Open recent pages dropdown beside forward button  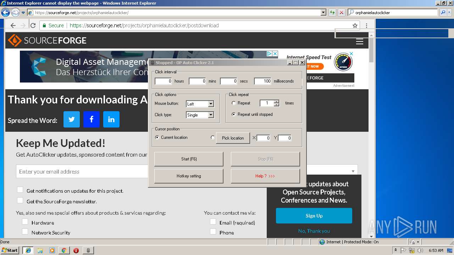pyautogui.click(x=23, y=13)
